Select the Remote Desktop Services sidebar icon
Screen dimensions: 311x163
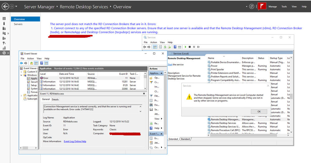[x=4, y=53]
